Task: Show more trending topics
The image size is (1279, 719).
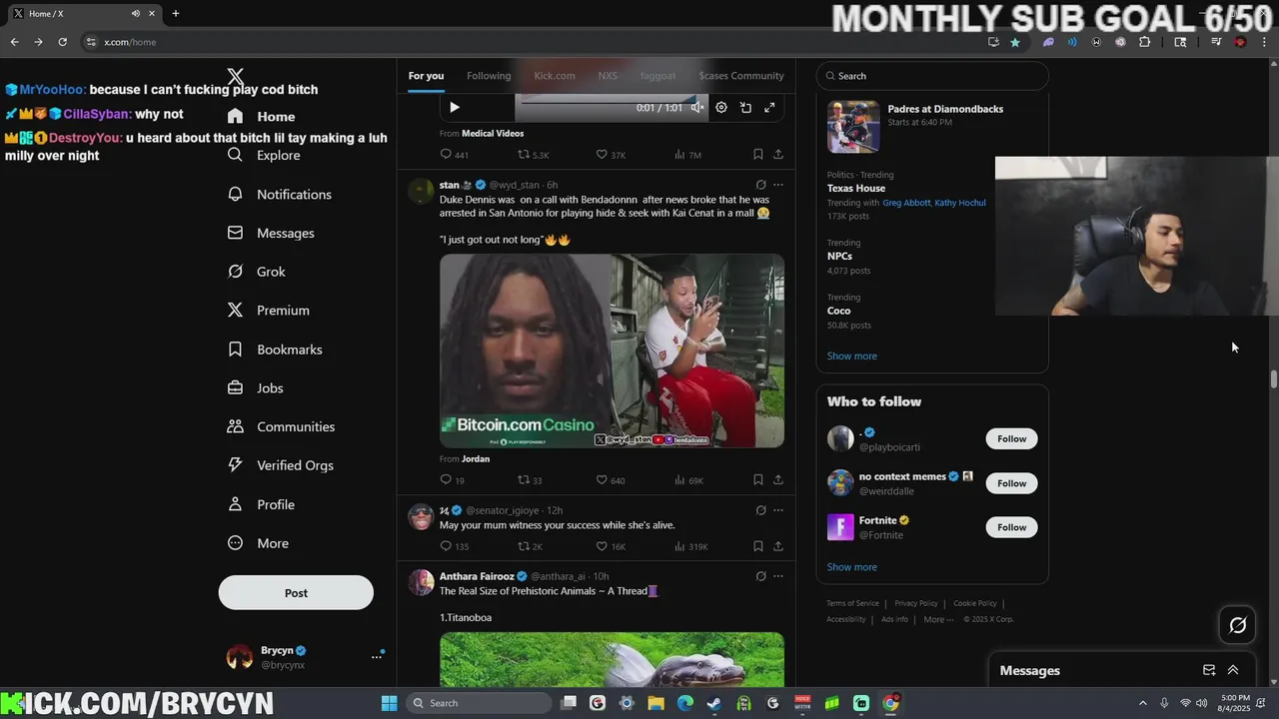Action: (851, 356)
